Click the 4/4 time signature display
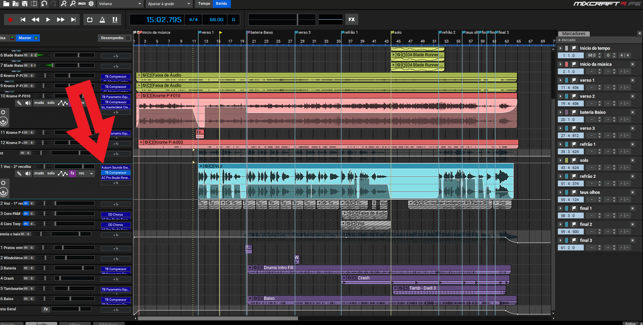Image resolution: width=643 pixels, height=325 pixels. coord(193,20)
